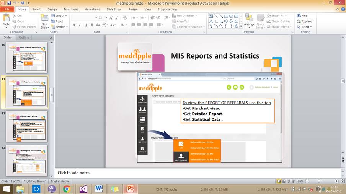
Task: Open the File backstage button
Action: pos(7,9)
